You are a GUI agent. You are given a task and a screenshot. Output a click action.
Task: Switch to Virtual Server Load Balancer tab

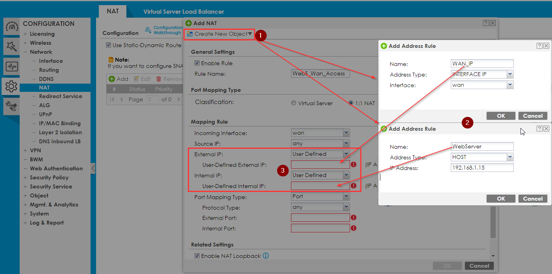pyautogui.click(x=183, y=12)
